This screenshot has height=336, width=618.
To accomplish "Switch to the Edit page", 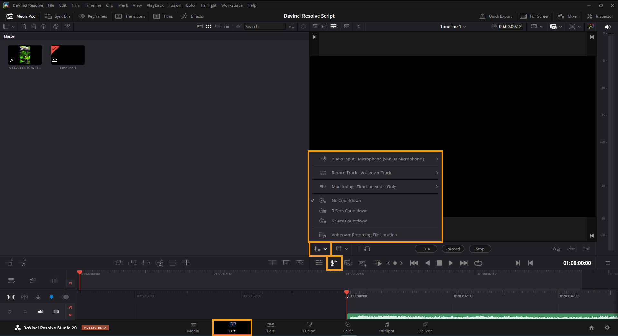I will coord(271,327).
